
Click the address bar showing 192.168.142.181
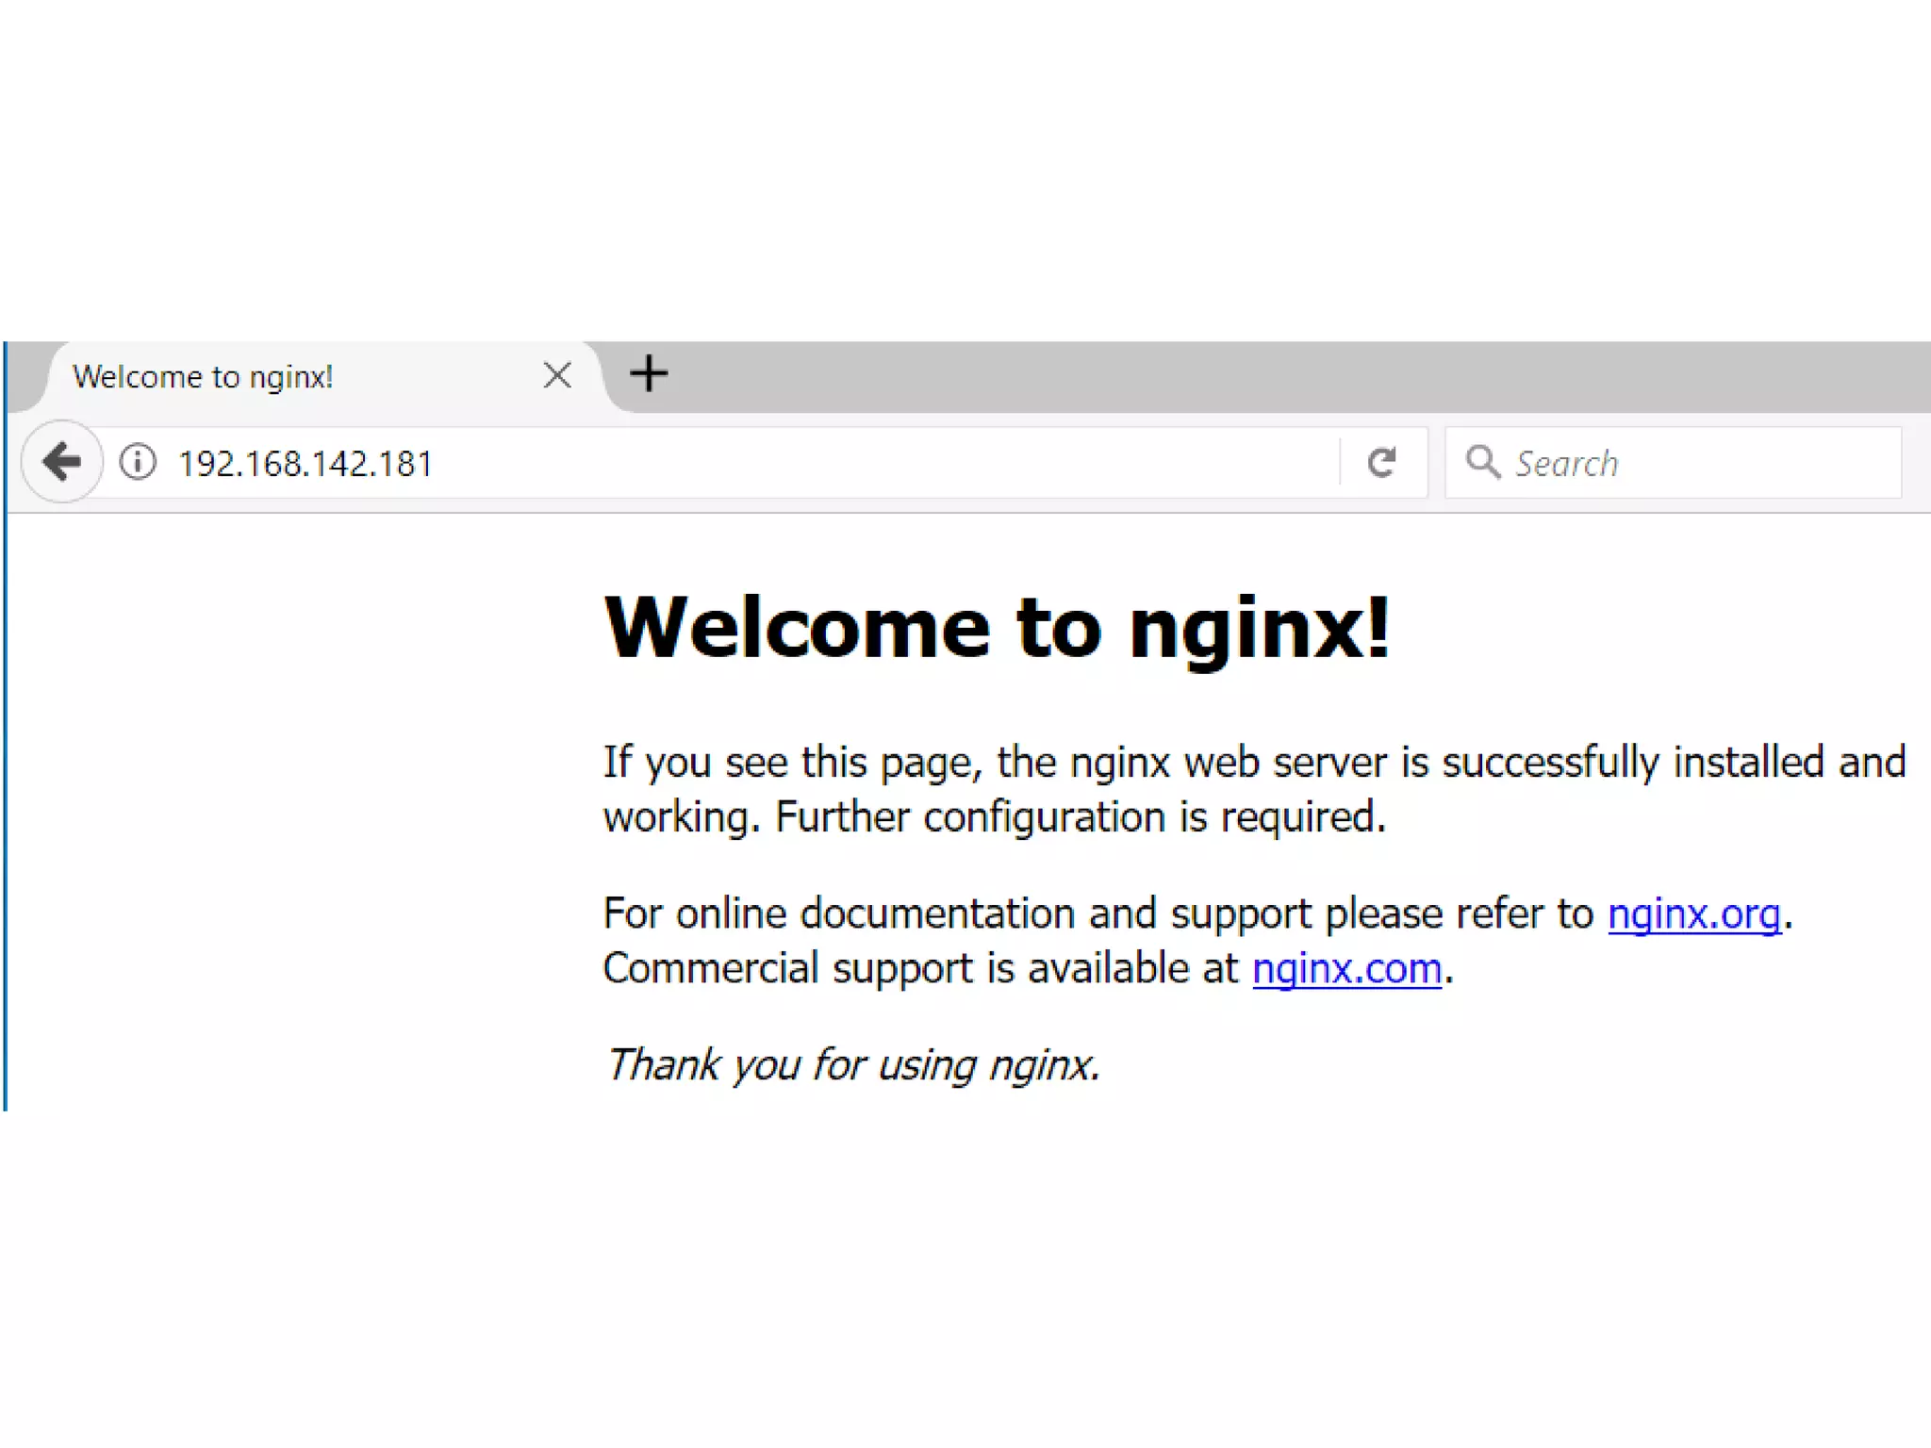305,464
